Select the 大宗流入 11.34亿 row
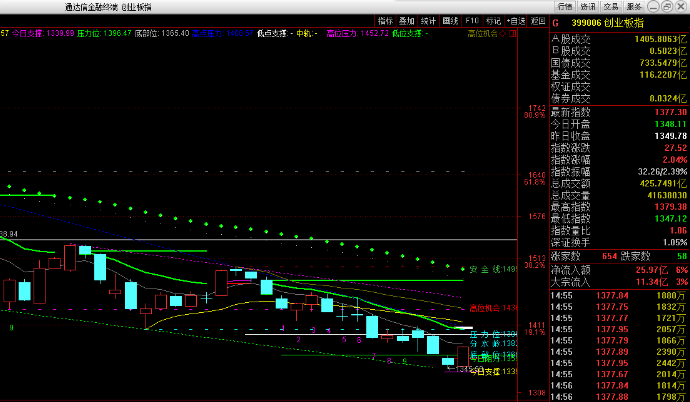 619,282
